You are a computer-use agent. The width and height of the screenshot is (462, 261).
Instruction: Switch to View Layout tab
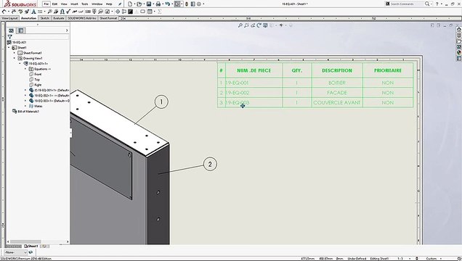click(9, 18)
